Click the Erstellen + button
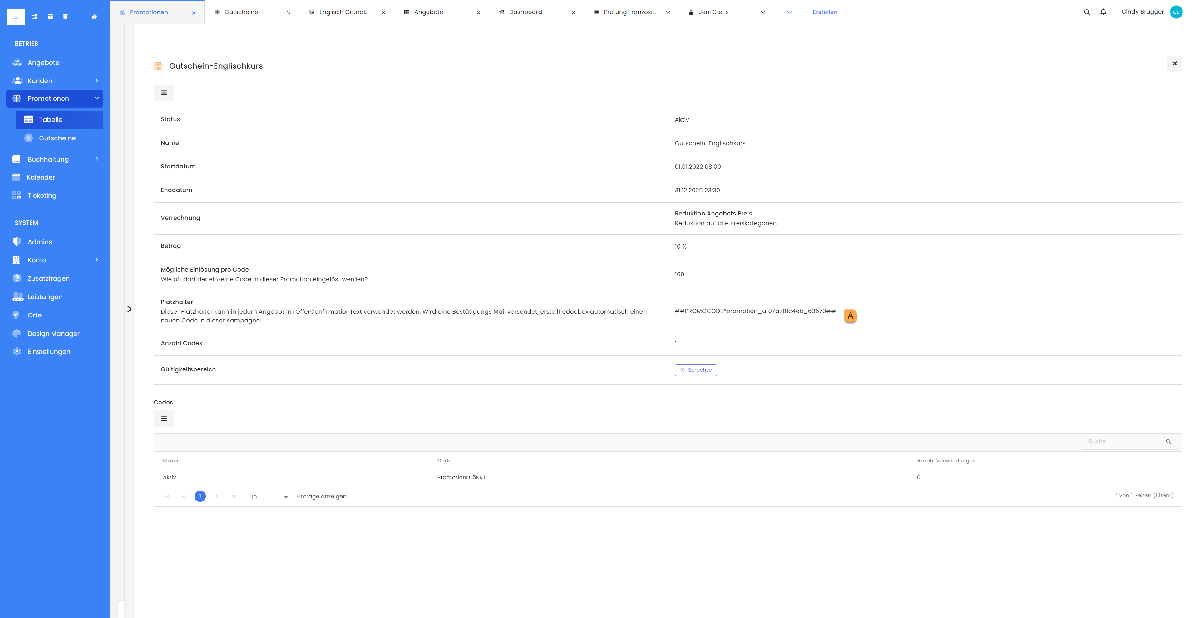 pos(828,12)
